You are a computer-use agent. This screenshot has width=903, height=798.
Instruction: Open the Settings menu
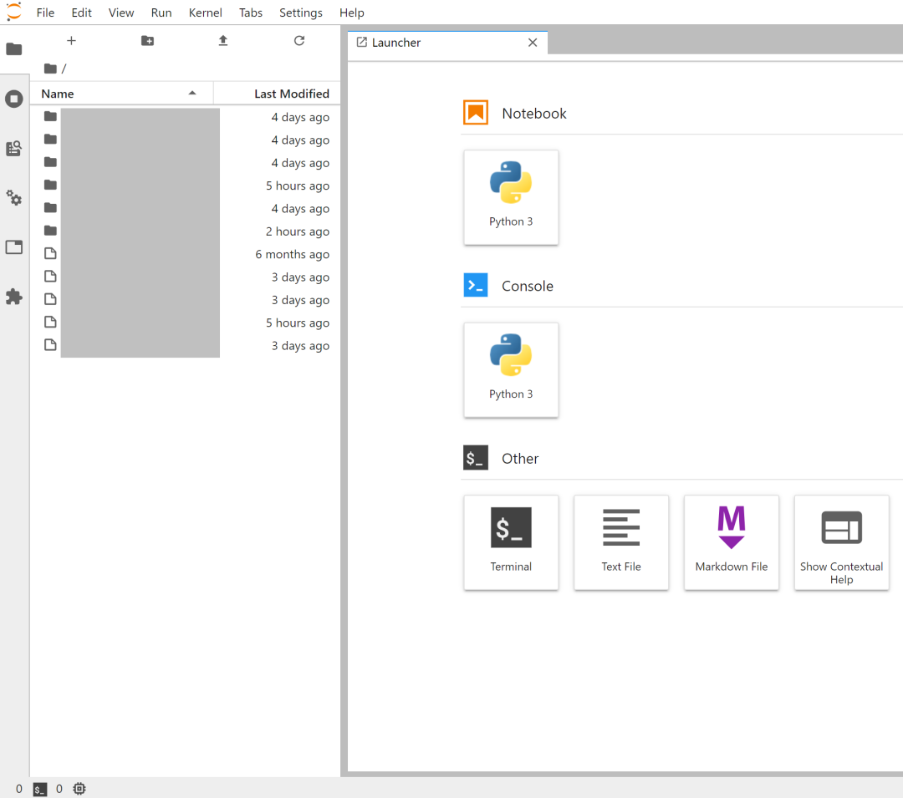click(301, 13)
